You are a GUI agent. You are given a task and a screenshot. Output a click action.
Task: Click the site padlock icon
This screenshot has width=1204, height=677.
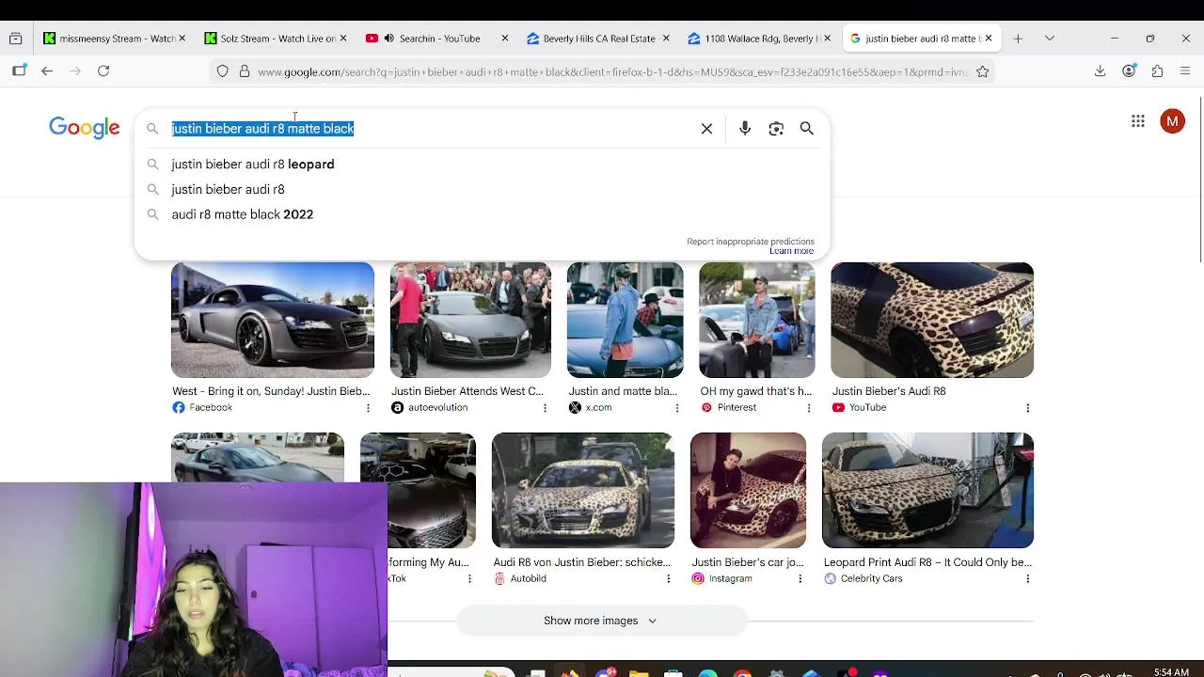tap(245, 71)
